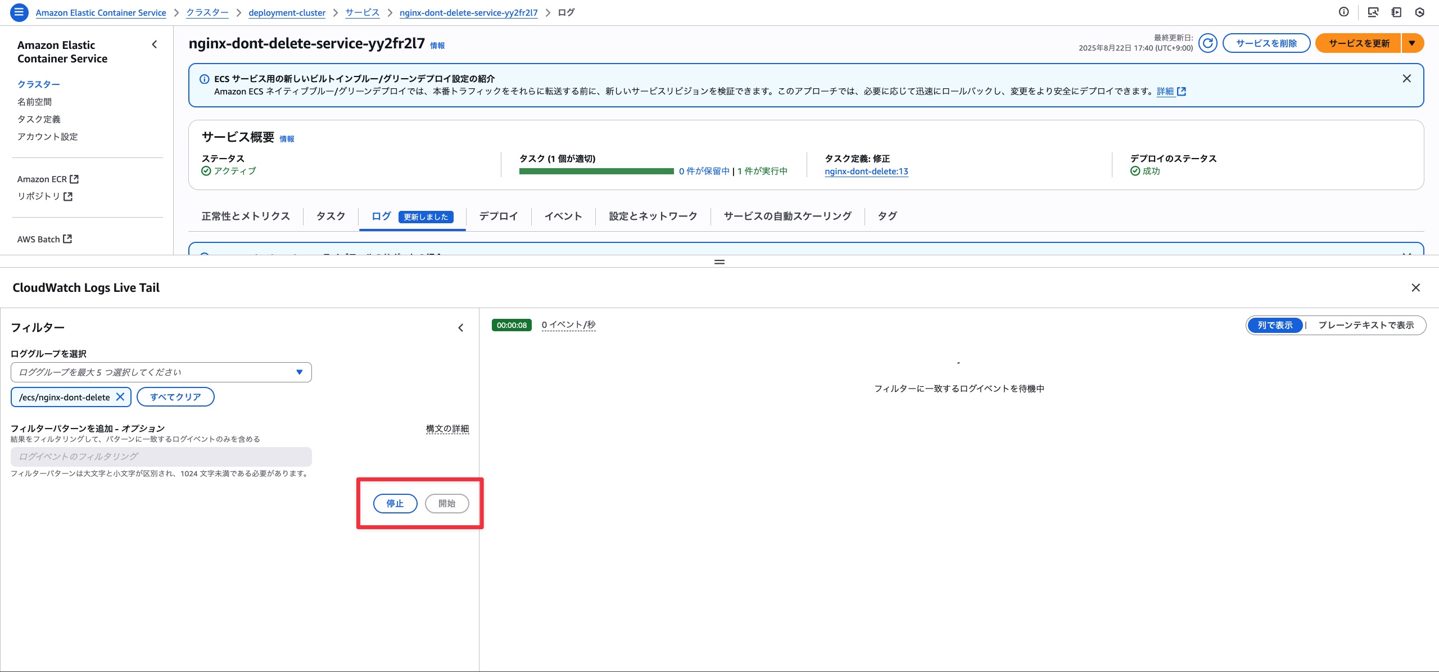The image size is (1439, 672).
Task: Click AWS Batch external link icon
Action: 67,239
